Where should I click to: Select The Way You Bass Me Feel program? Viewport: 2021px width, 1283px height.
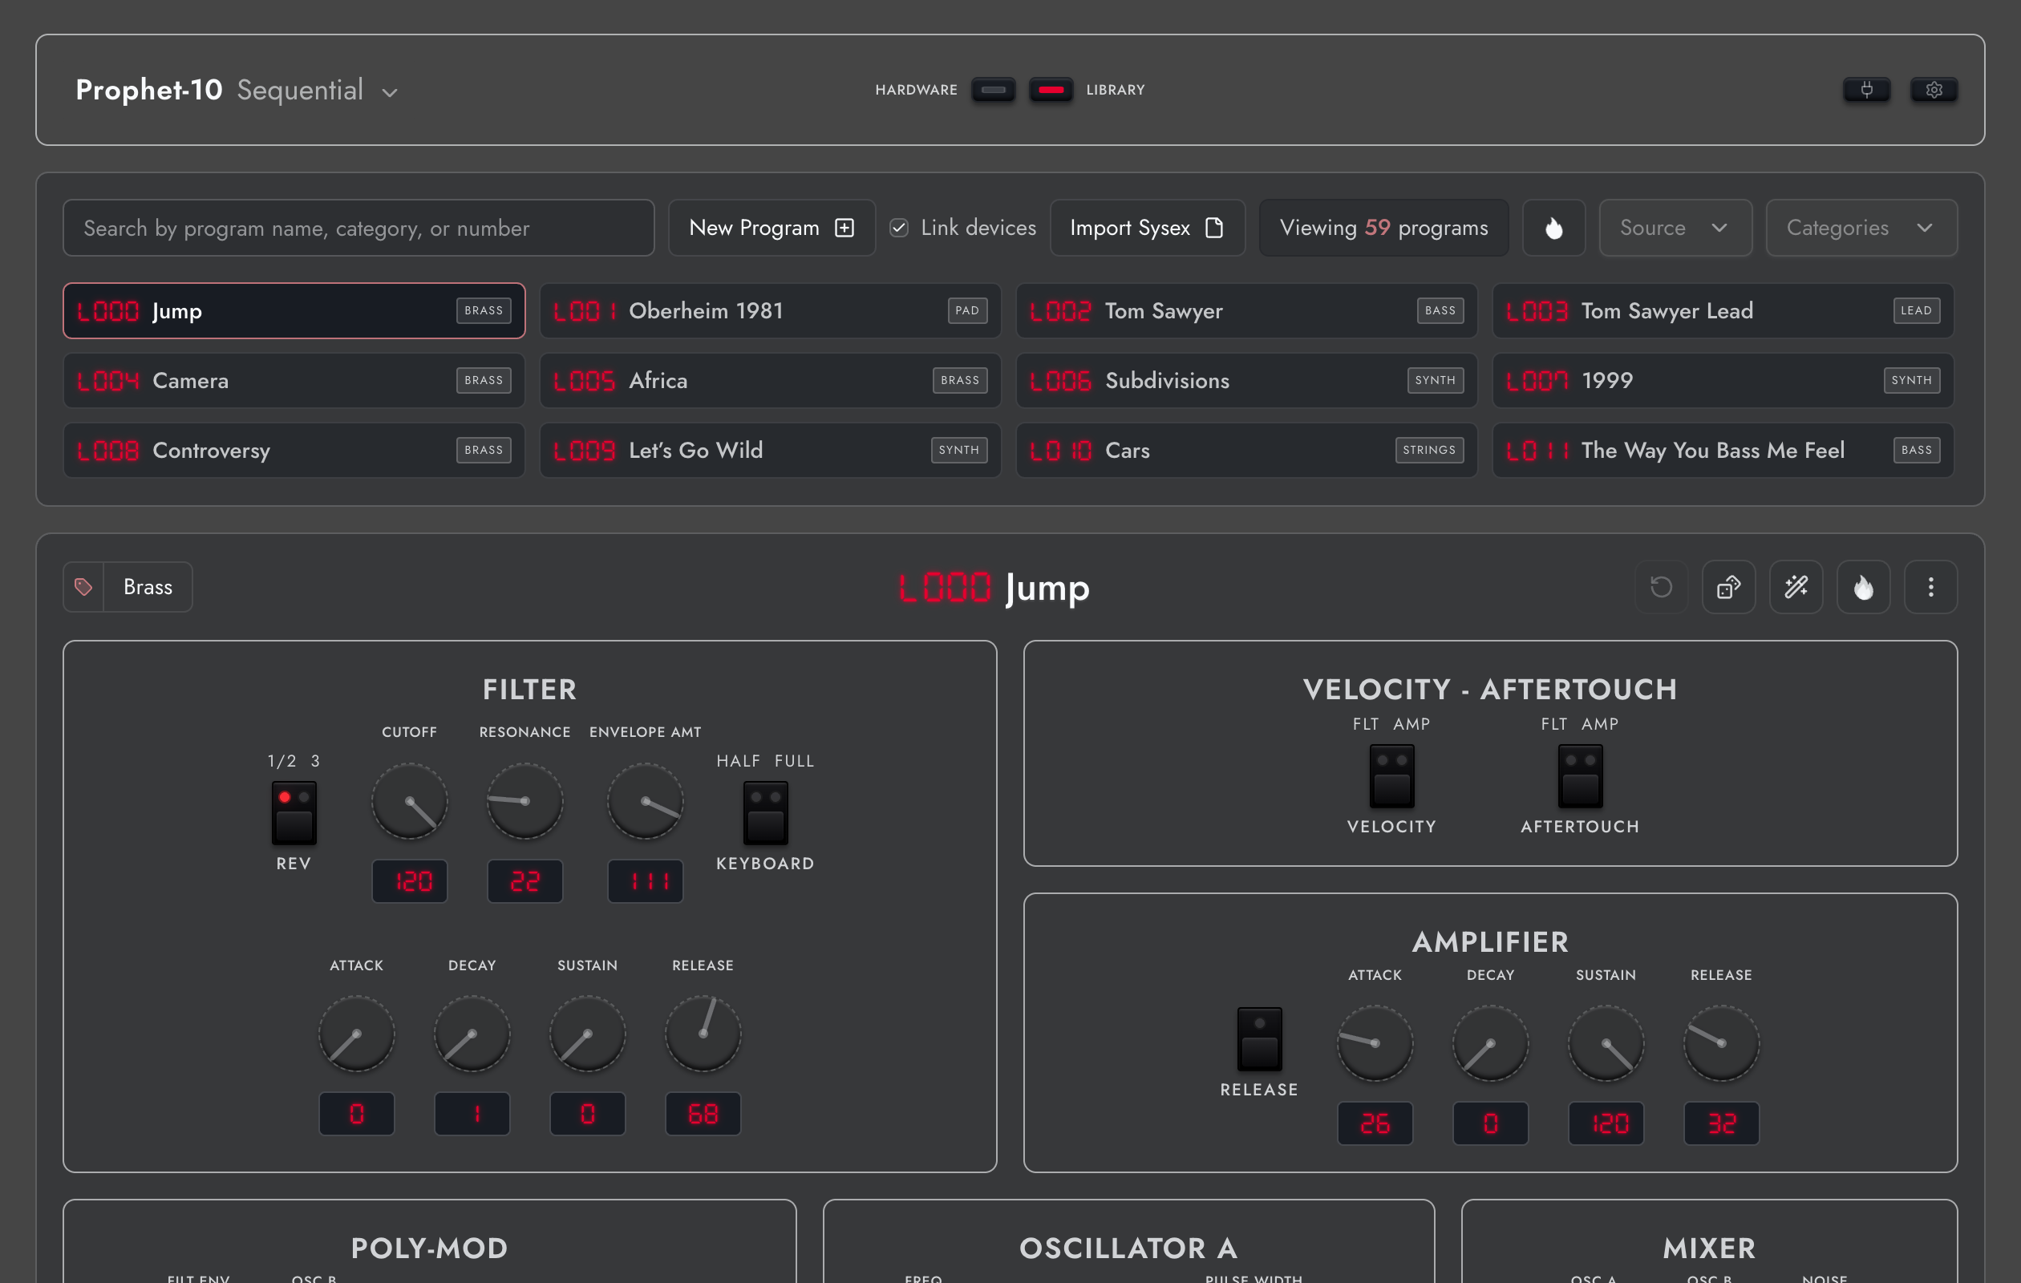(x=1722, y=450)
